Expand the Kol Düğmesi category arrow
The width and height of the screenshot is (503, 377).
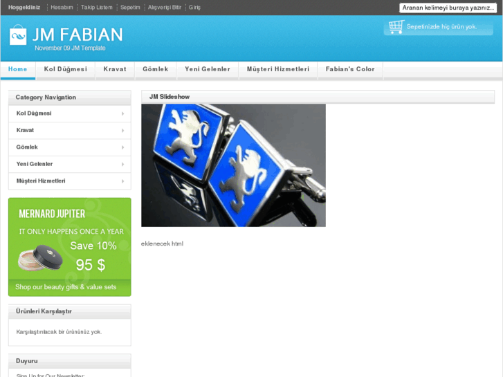(123, 113)
